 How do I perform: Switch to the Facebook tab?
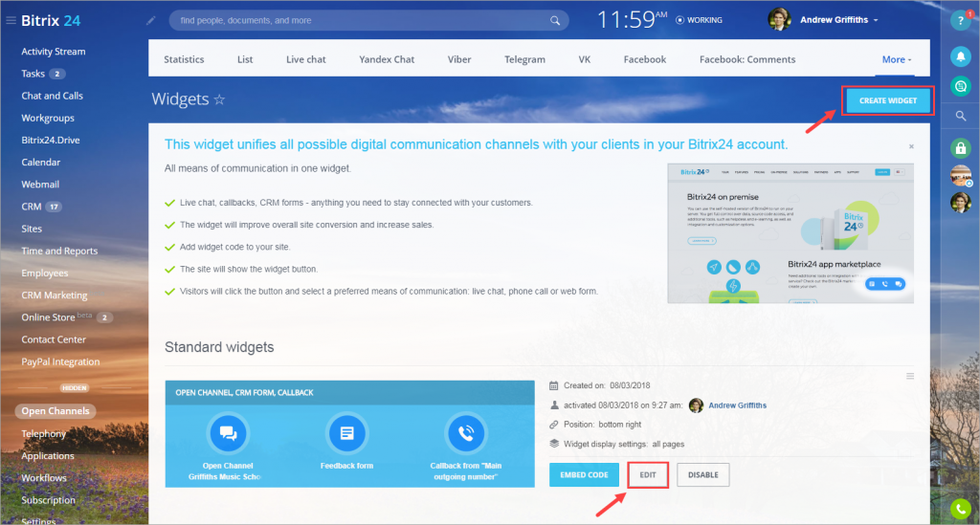644,59
